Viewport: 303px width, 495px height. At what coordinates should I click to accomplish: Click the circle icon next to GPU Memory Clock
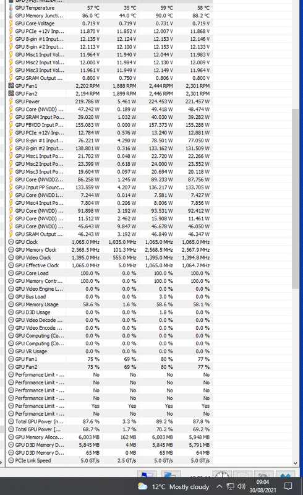[x=11, y=250]
